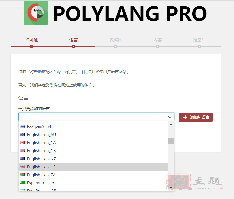Select English - en_AU option
This screenshot has width=234, height=199.
93,135
